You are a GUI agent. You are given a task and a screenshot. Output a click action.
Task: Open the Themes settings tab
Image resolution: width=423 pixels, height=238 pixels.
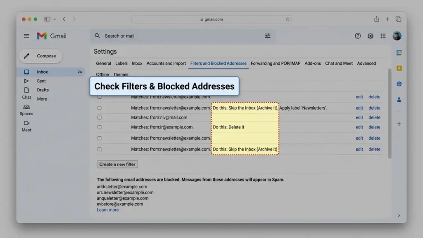point(121,74)
